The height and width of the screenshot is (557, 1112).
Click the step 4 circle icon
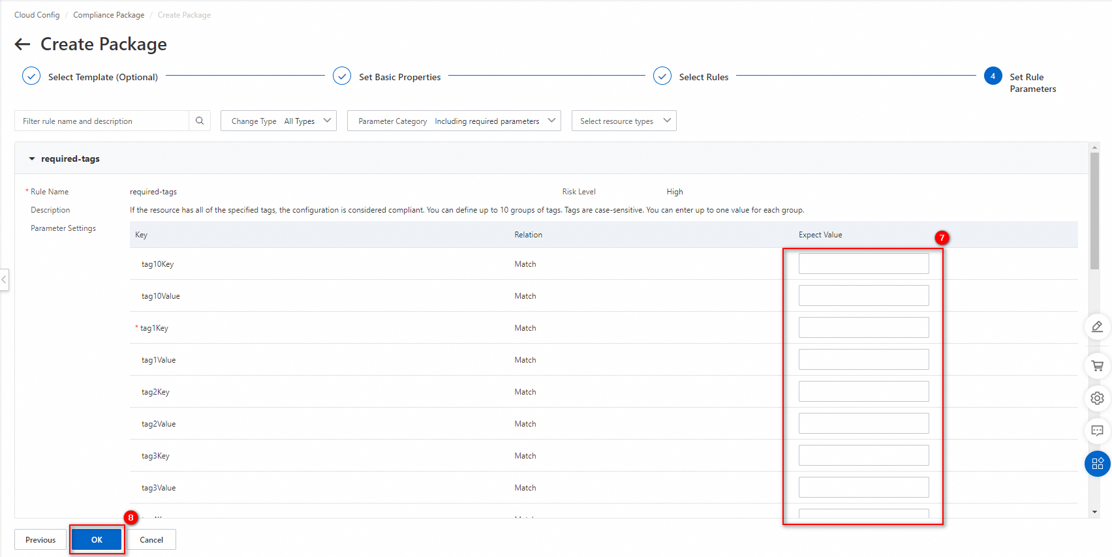pos(993,76)
